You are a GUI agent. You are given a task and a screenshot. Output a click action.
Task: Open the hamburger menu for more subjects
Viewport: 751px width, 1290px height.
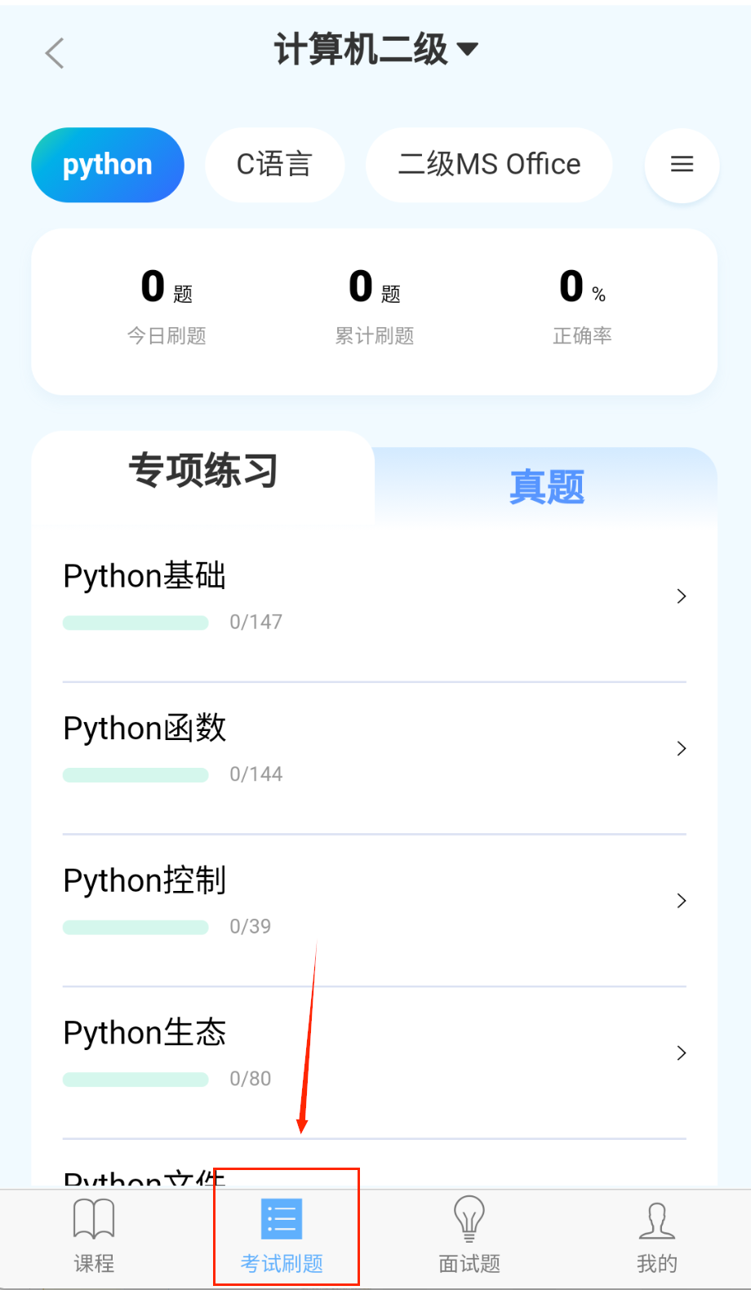682,165
